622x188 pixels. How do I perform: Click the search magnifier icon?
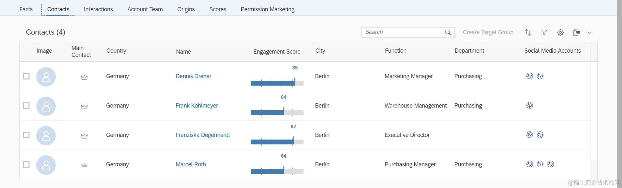(x=448, y=32)
